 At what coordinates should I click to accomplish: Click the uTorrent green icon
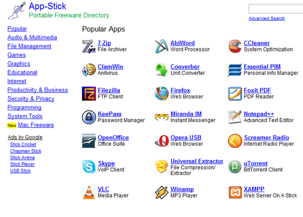pyautogui.click(x=235, y=166)
